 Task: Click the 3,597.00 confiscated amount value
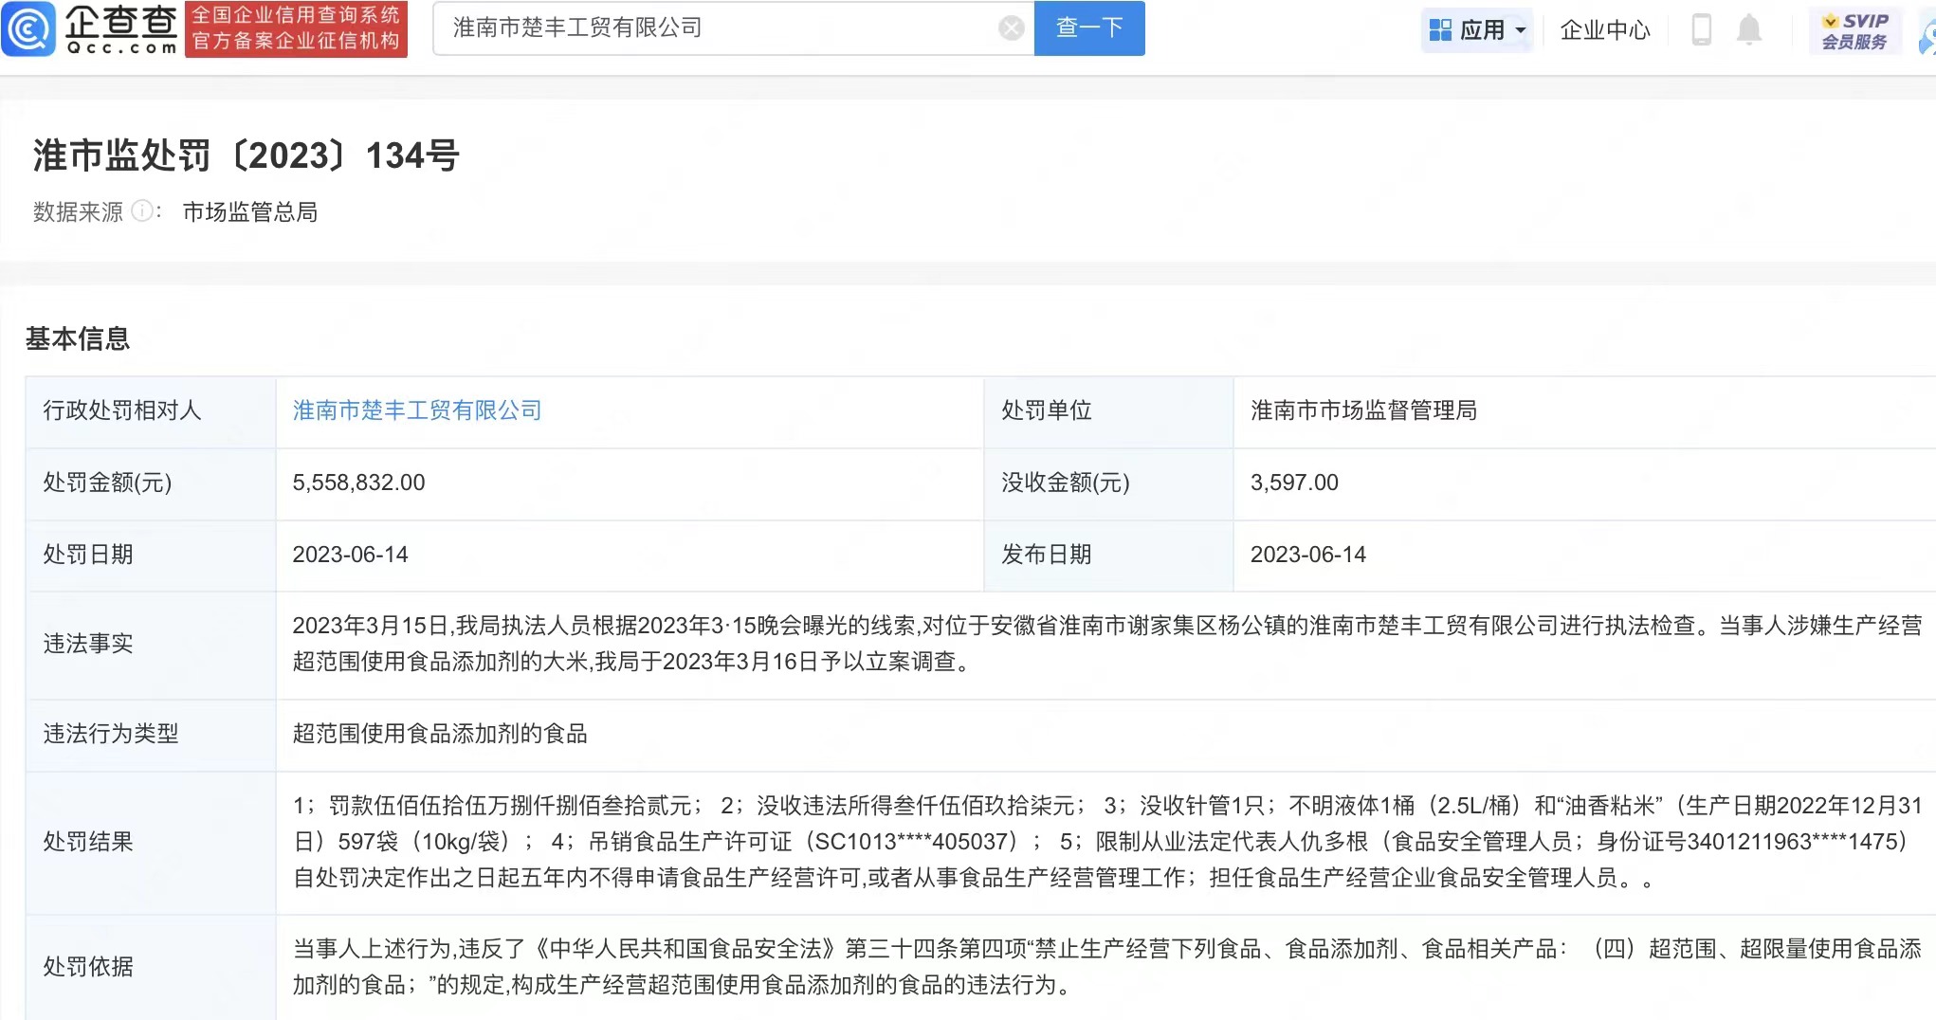coord(1294,483)
